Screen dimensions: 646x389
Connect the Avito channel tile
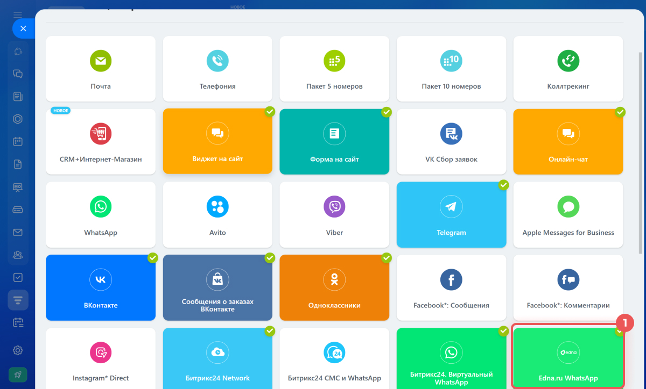click(217, 214)
